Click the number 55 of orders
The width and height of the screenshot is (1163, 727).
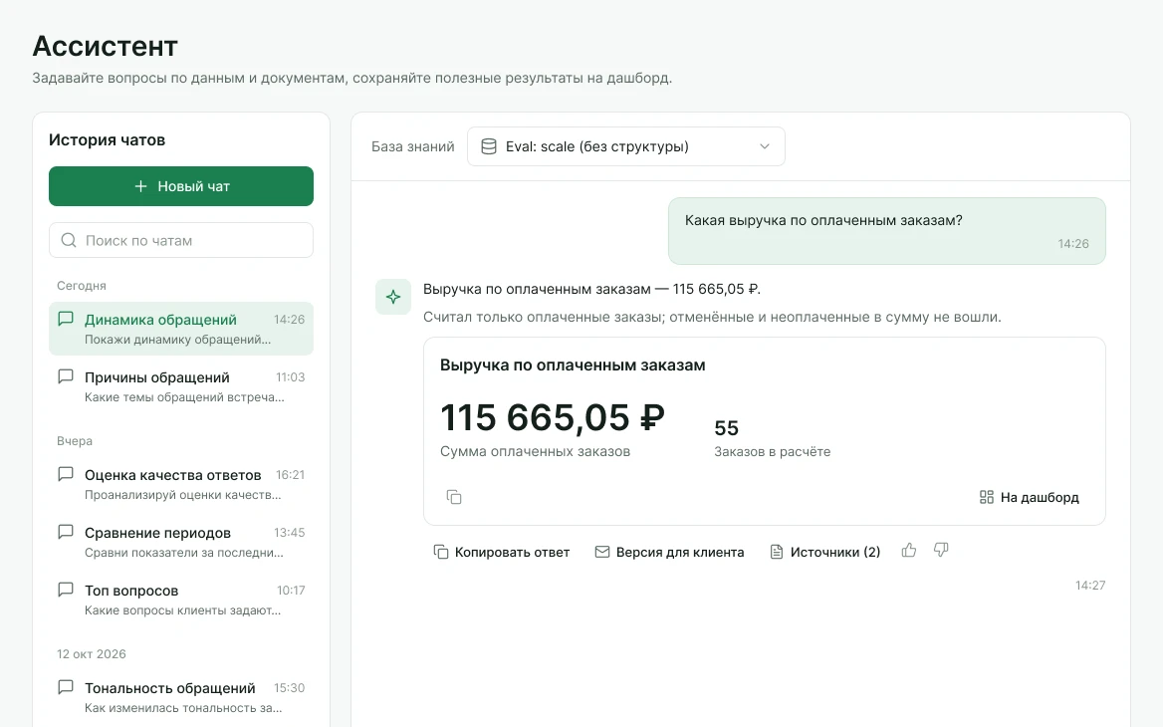(726, 428)
